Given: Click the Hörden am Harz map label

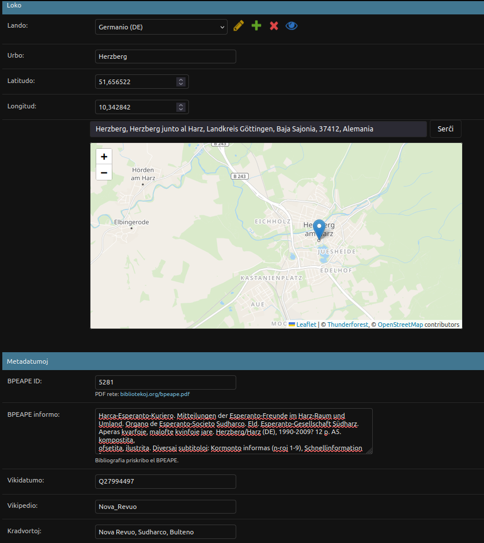Looking at the screenshot, I should click(x=143, y=174).
